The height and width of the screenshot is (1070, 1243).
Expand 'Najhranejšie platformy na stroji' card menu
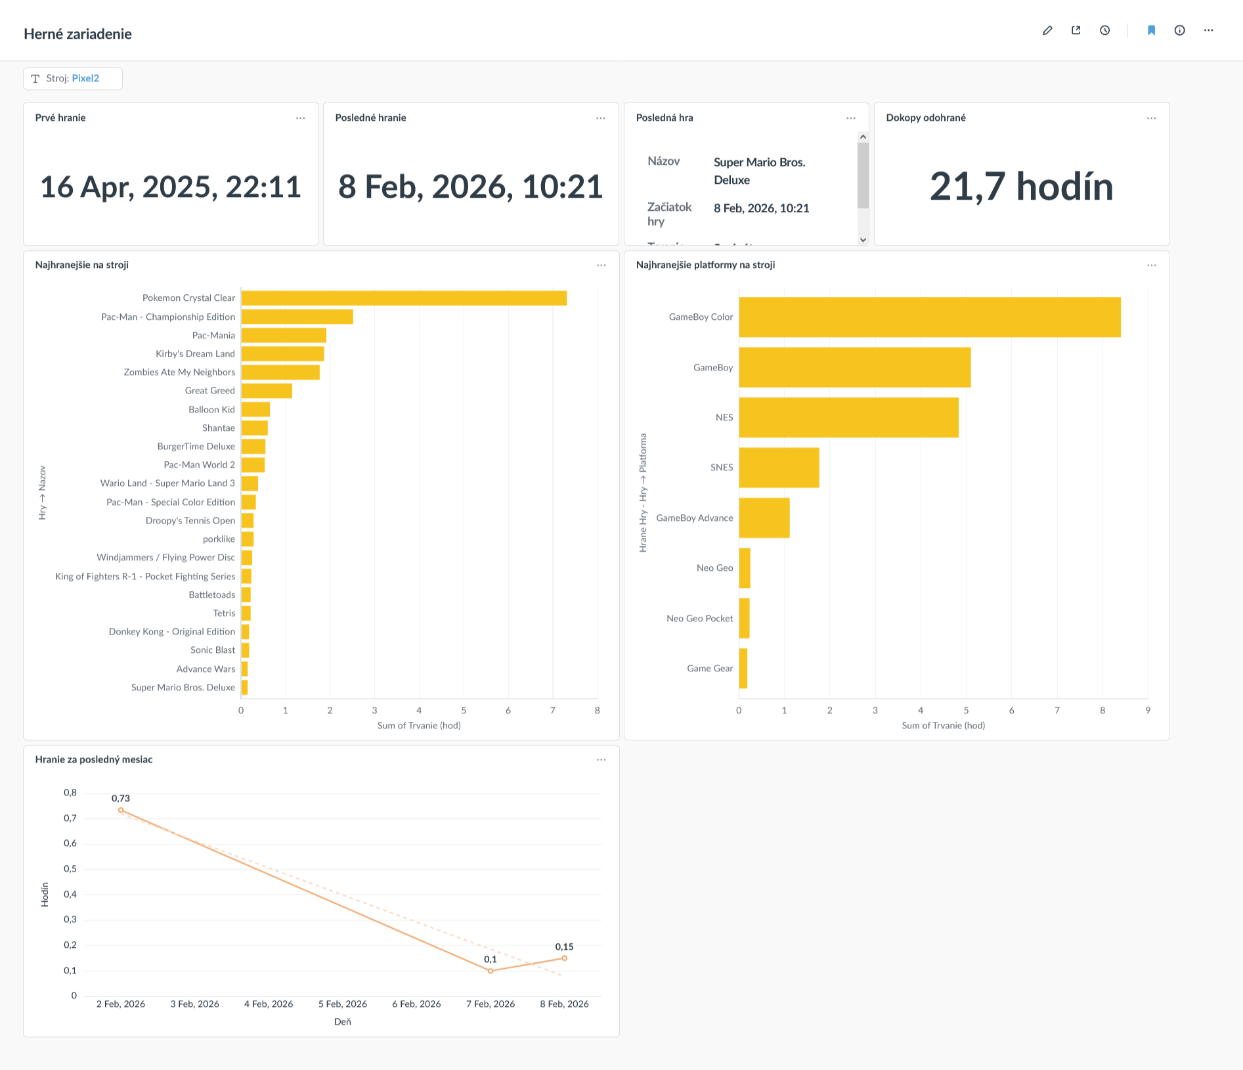[x=1152, y=265]
